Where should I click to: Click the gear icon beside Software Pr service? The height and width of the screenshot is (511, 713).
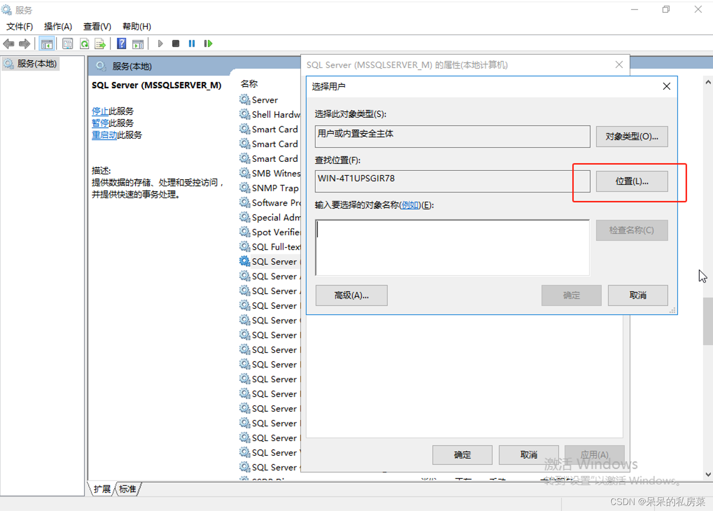[245, 202]
